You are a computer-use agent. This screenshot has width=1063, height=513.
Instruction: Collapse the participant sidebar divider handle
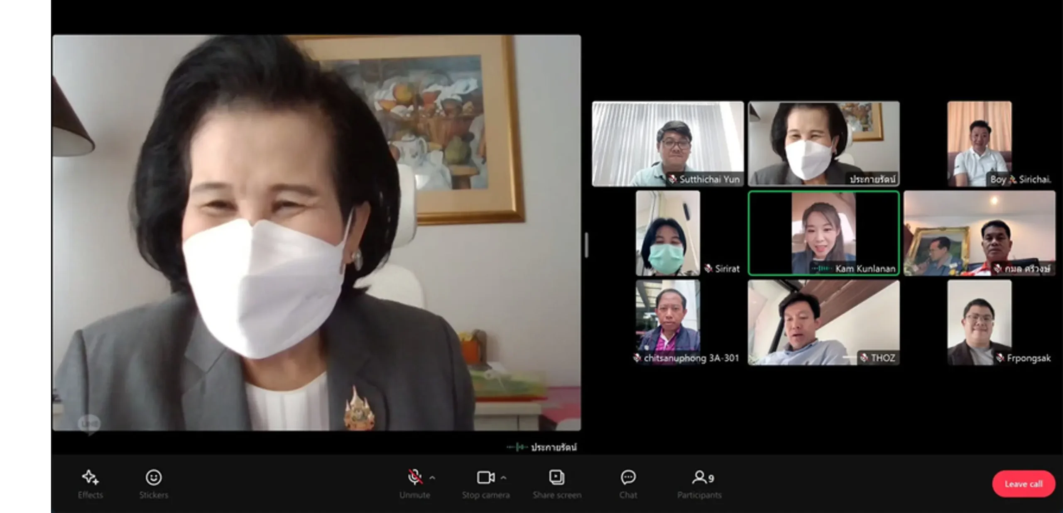click(x=586, y=245)
